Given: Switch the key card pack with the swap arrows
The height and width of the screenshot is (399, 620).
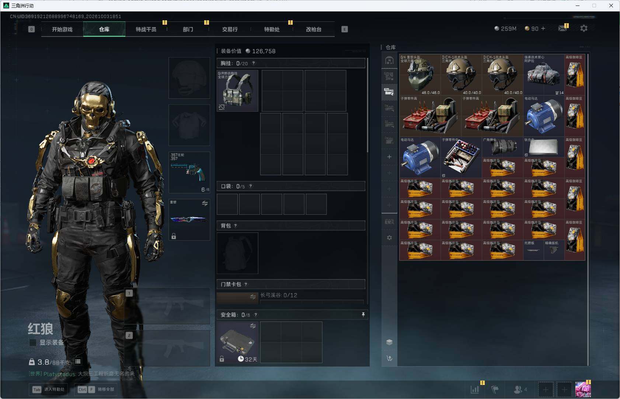Looking at the screenshot, I should tap(253, 297).
